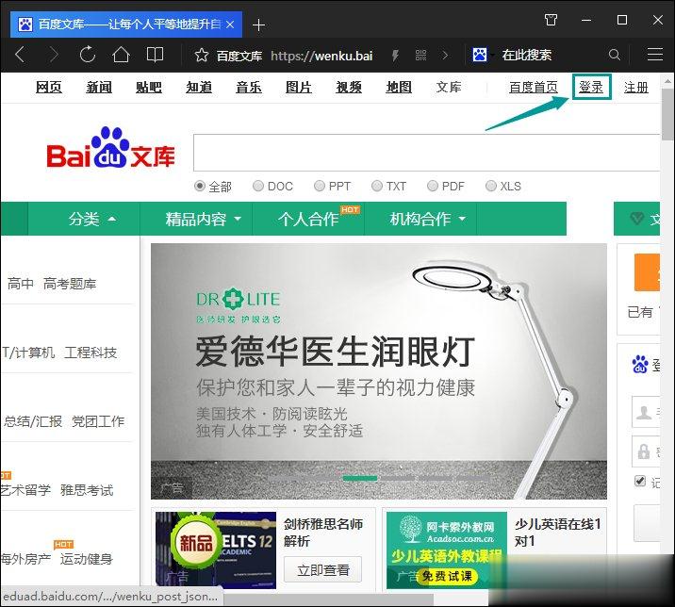Uncheck the remember-me checkbox in login panel
This screenshot has height=607, width=675.
[x=640, y=481]
